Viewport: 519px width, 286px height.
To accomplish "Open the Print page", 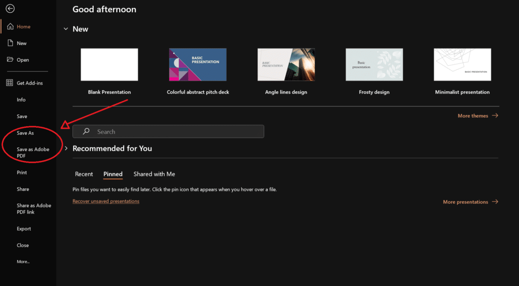I will click(x=22, y=172).
